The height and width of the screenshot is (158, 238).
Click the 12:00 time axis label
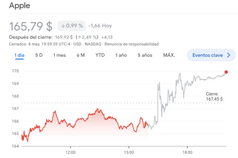[x=70, y=152]
